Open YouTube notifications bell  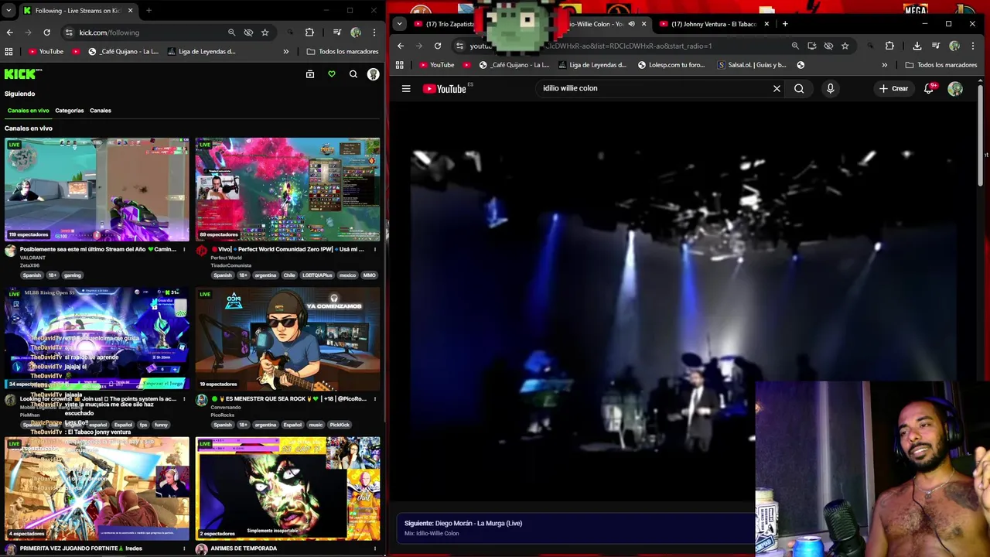tap(929, 88)
